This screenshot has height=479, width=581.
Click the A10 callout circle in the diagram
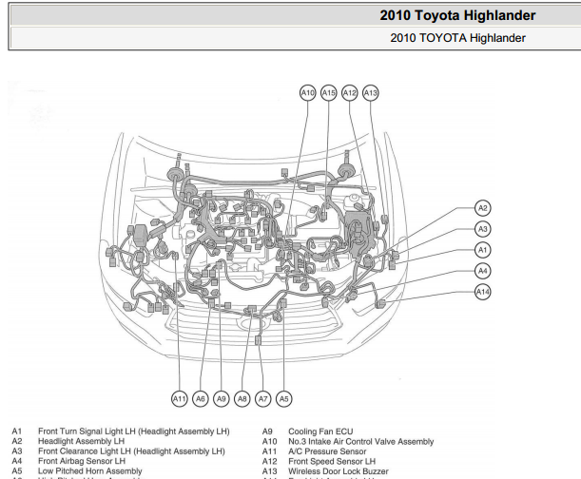307,92
